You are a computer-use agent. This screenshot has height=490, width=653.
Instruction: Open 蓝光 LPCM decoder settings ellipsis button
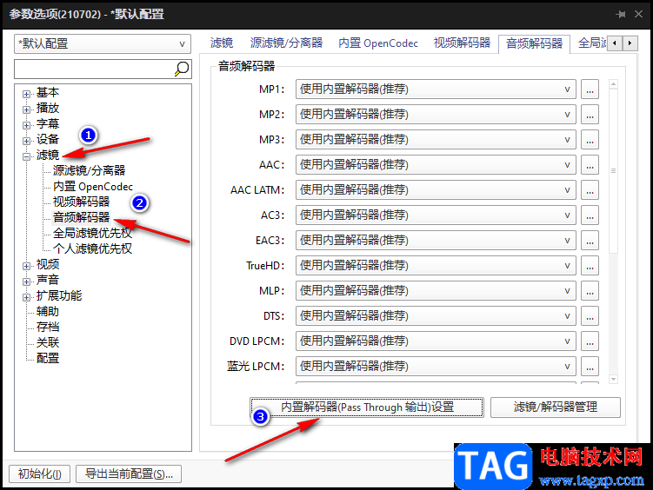click(x=590, y=366)
